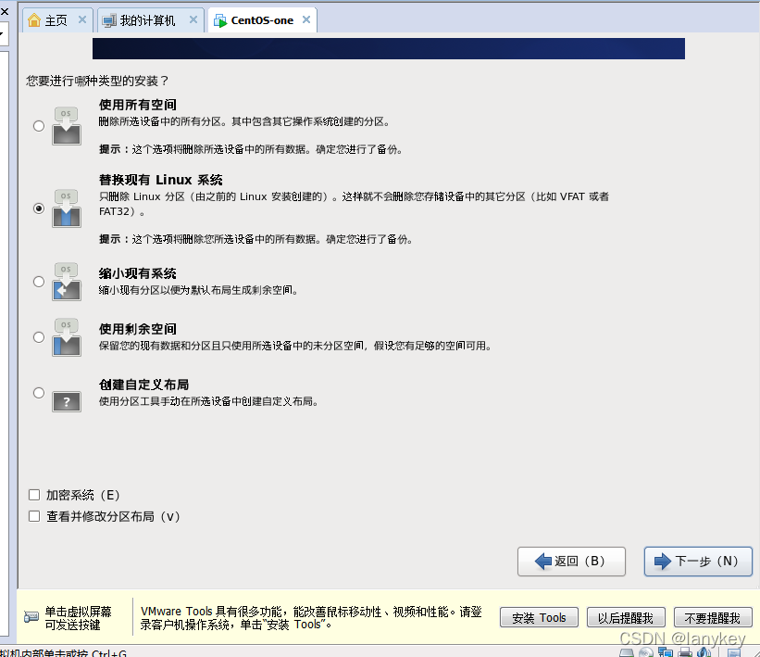The width and height of the screenshot is (760, 657).
Task: Click the hard disk status icon
Action: click(627, 652)
